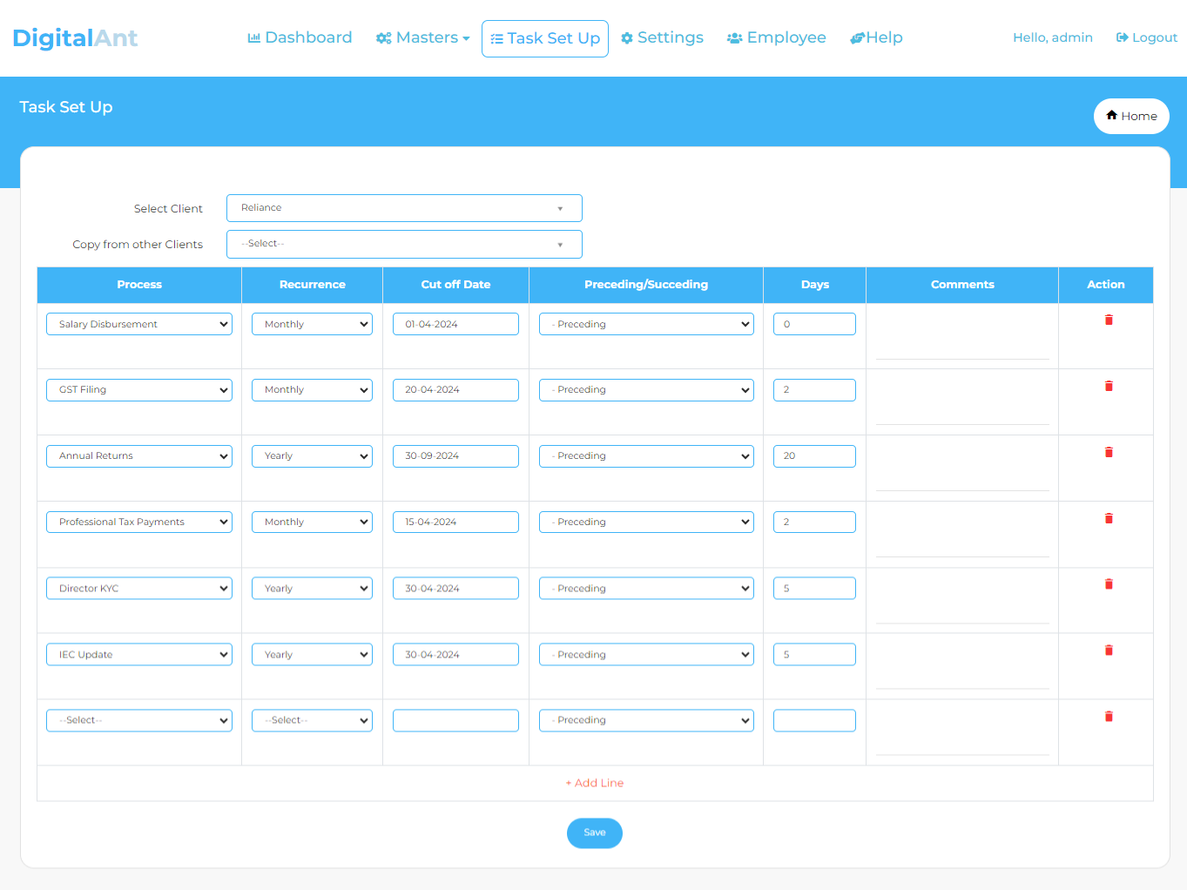
Task: Click the Settings gear icon
Action: tap(627, 37)
